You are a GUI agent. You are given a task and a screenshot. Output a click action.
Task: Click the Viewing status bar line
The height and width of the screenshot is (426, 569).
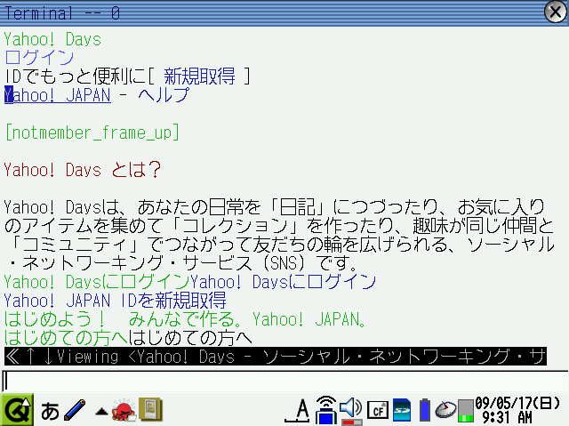(276, 357)
